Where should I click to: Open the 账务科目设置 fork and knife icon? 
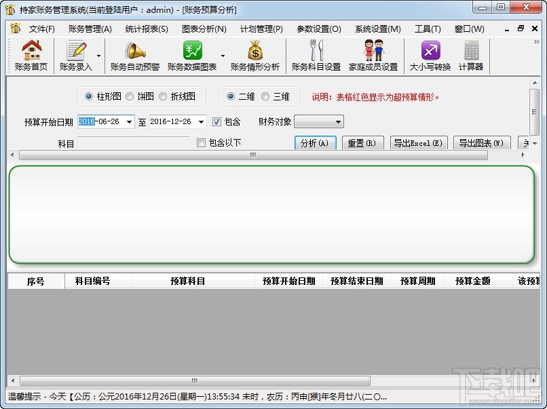[316, 56]
